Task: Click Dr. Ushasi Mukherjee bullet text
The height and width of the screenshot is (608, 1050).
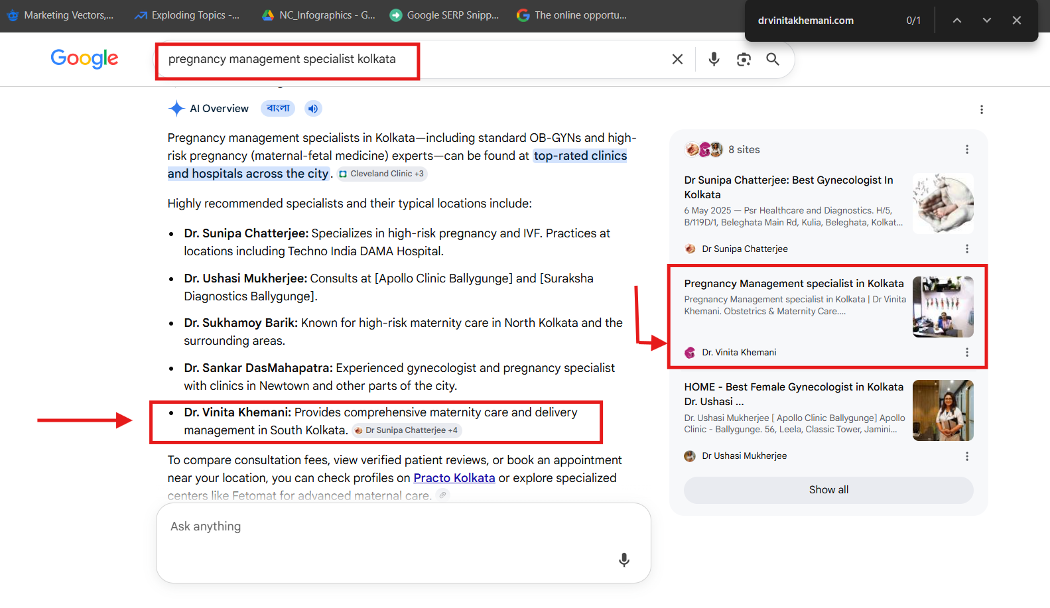Action: [389, 287]
